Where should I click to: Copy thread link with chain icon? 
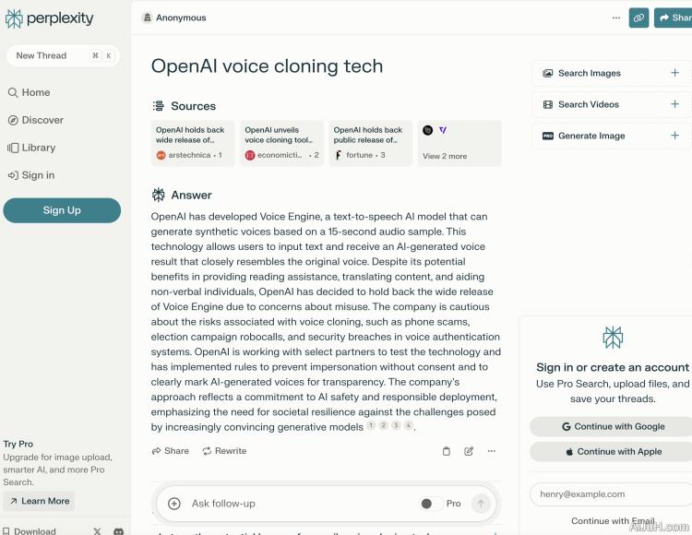coord(638,18)
